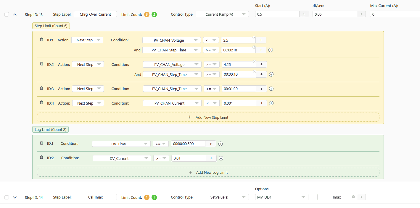Click circled plus next to DV_Time limit
420x208 pixels.
pos(220,144)
